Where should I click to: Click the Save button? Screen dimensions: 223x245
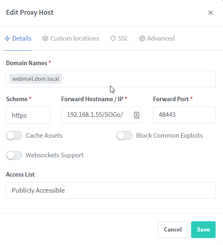203,229
